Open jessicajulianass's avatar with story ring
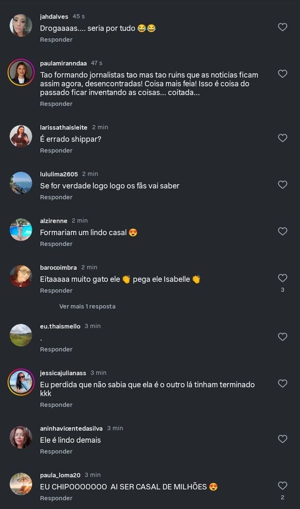The image size is (300, 509). 21,382
